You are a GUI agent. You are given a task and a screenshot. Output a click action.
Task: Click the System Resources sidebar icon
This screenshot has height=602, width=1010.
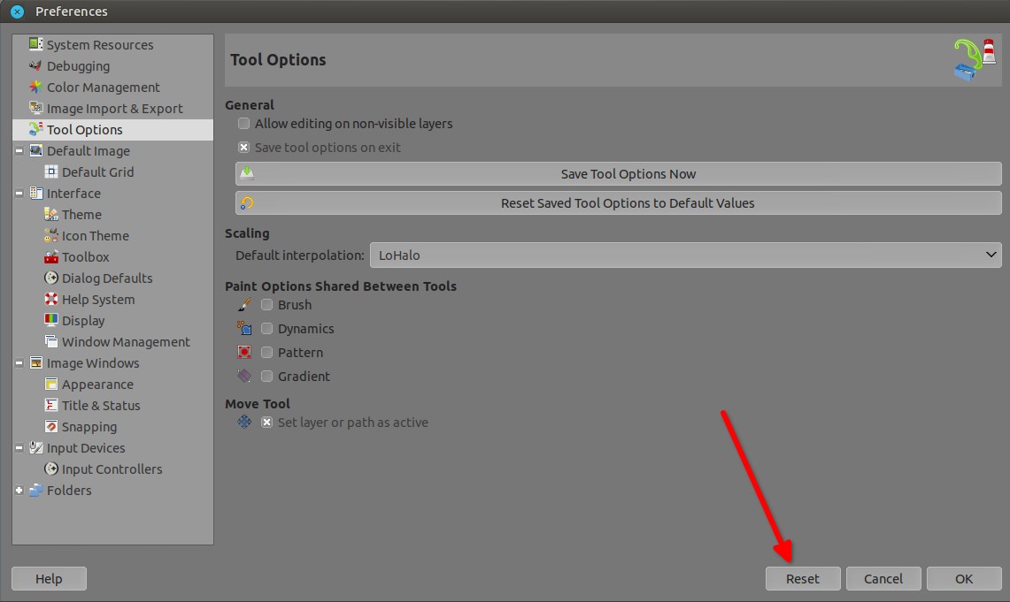coord(36,44)
